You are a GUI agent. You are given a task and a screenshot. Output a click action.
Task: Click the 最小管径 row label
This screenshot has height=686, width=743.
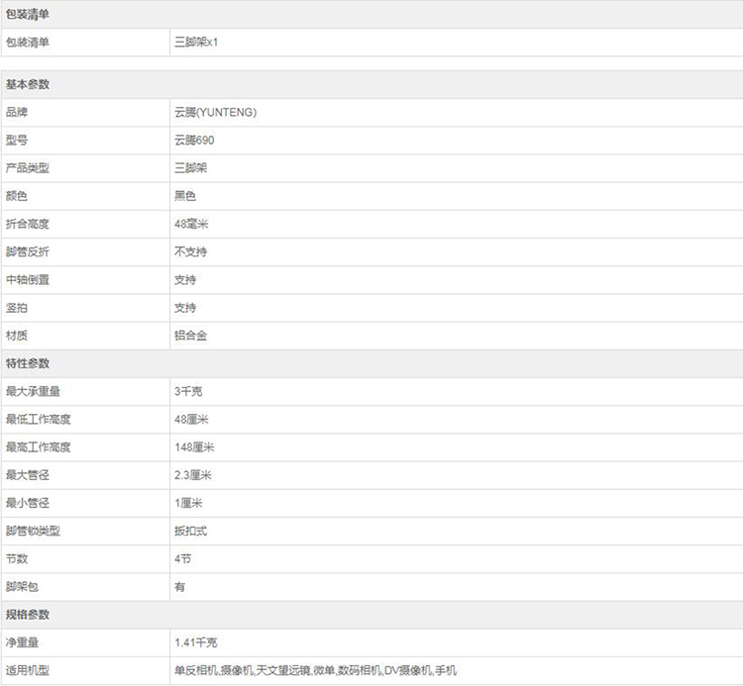[x=28, y=503]
